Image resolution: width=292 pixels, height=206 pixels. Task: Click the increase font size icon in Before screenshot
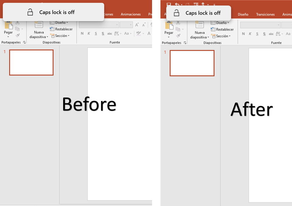pyautogui.click(x=137, y=25)
